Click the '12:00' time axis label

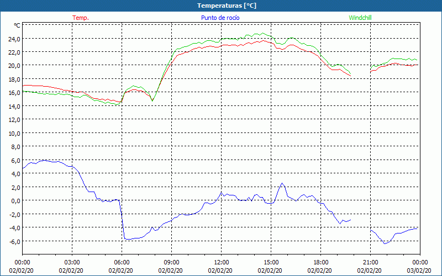click(222, 263)
